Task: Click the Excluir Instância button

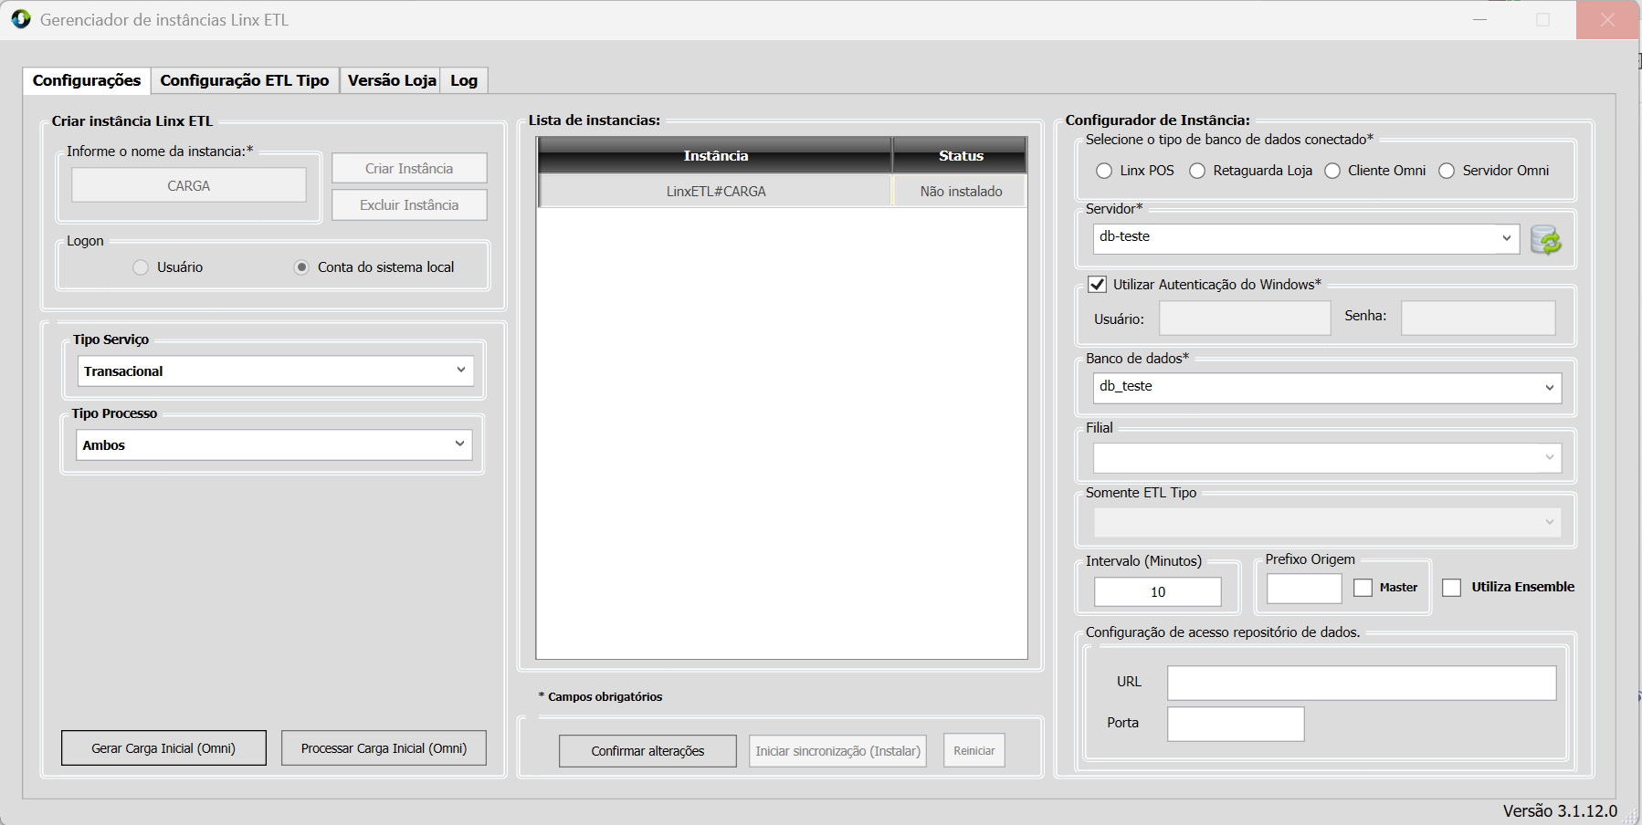Action: (409, 204)
